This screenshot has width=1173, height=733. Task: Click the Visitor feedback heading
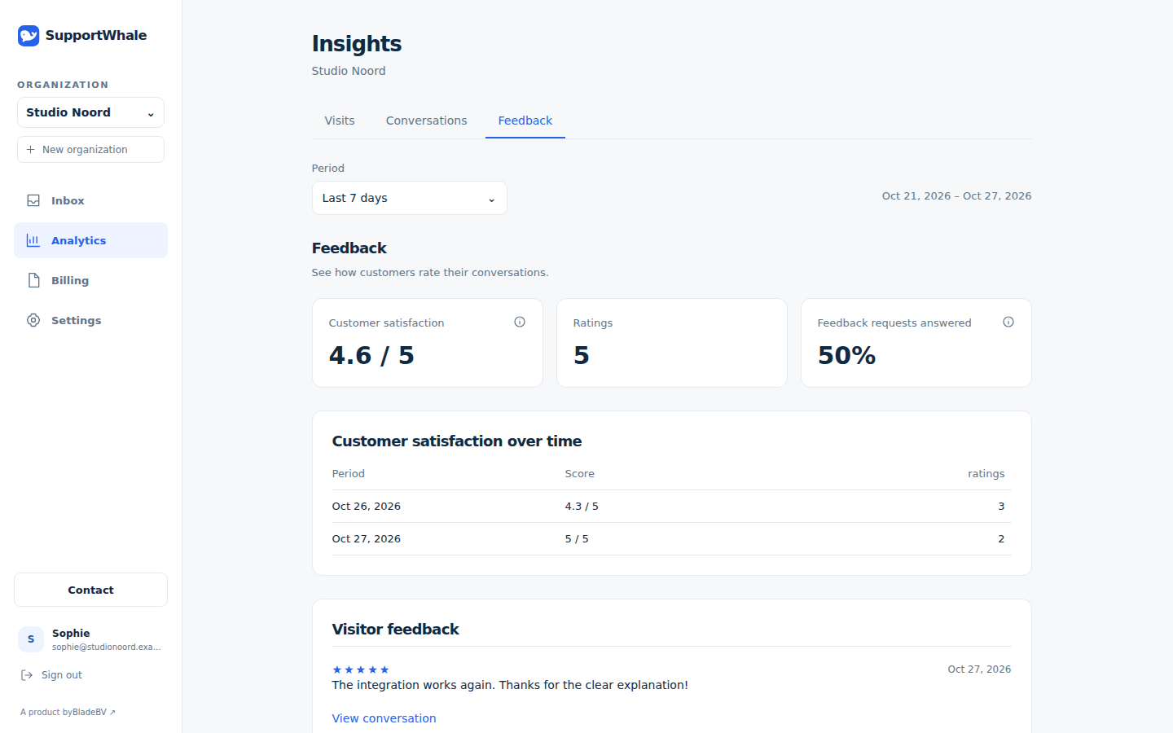pos(396,630)
